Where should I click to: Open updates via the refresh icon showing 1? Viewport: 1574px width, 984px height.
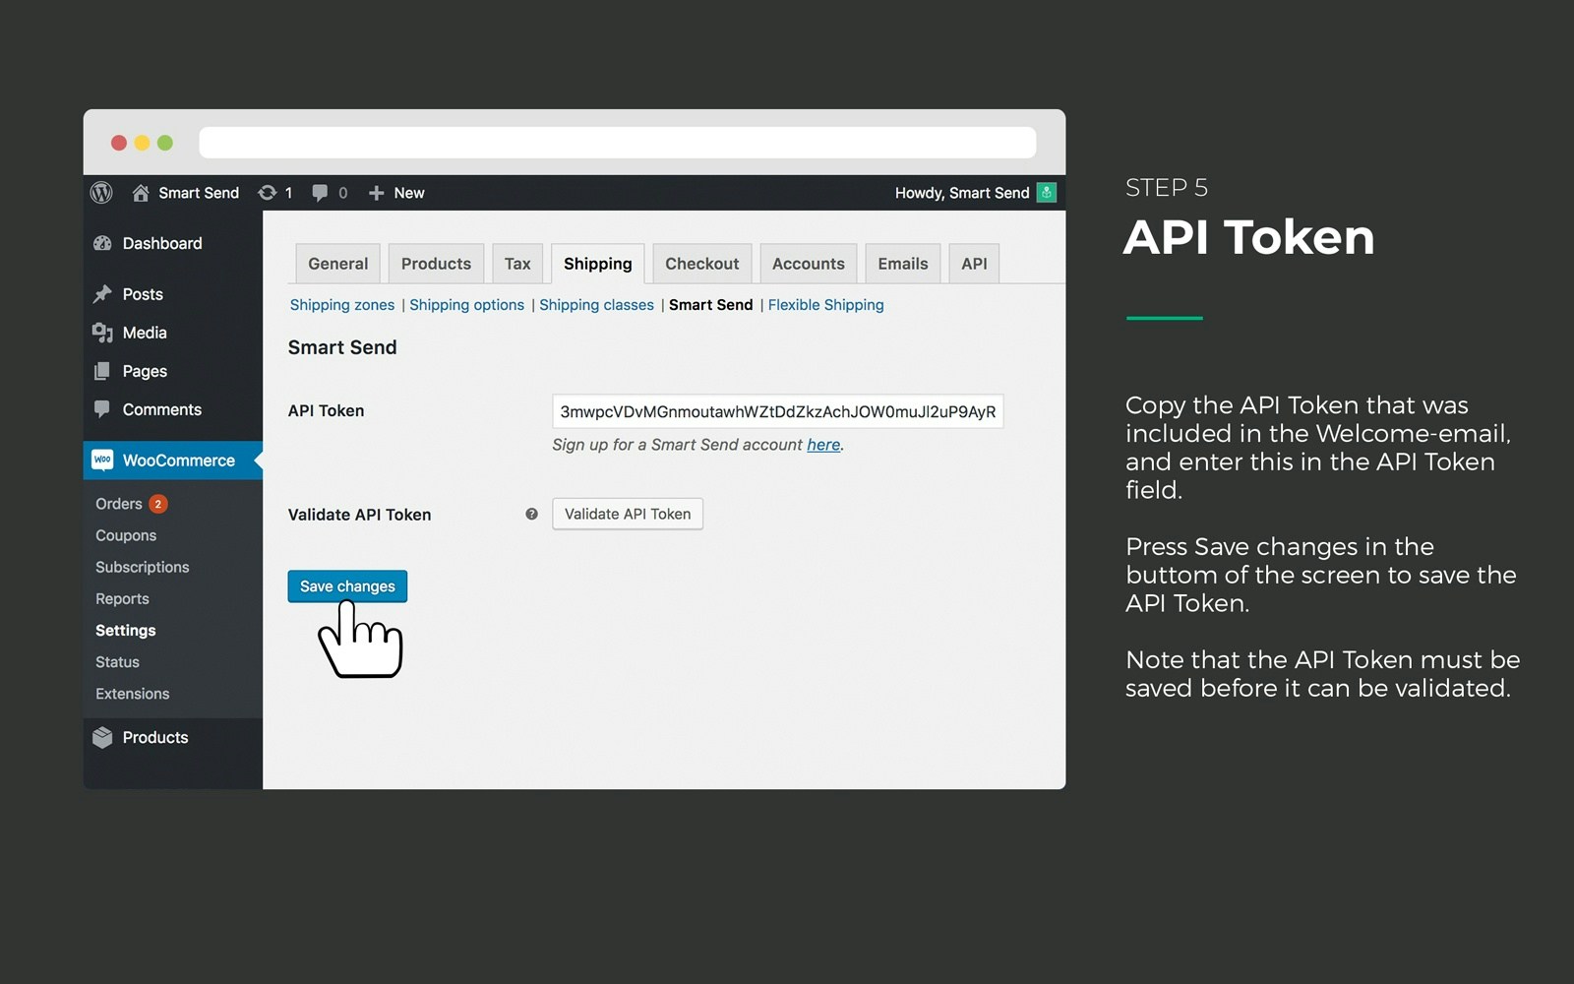pyautogui.click(x=268, y=193)
